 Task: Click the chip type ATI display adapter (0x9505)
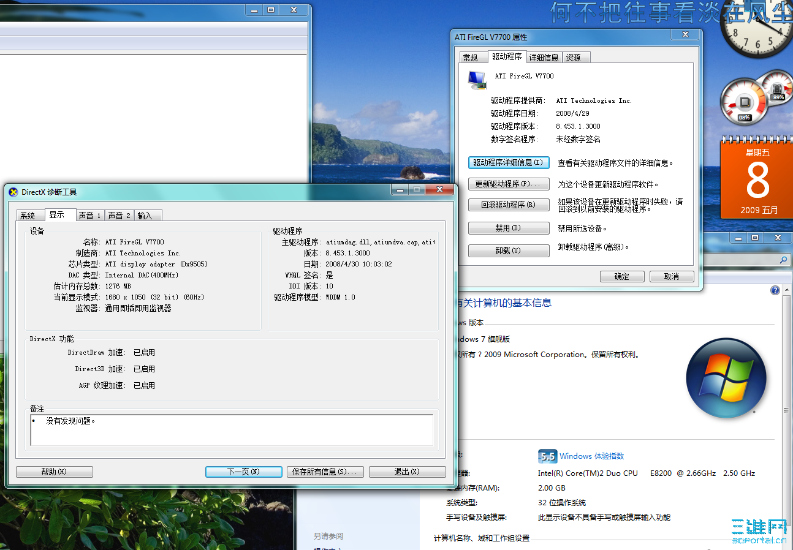click(156, 264)
